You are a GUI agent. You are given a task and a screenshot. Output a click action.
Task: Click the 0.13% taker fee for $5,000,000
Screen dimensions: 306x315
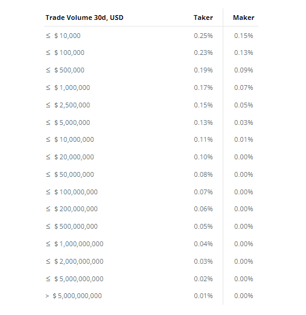pos(203,122)
